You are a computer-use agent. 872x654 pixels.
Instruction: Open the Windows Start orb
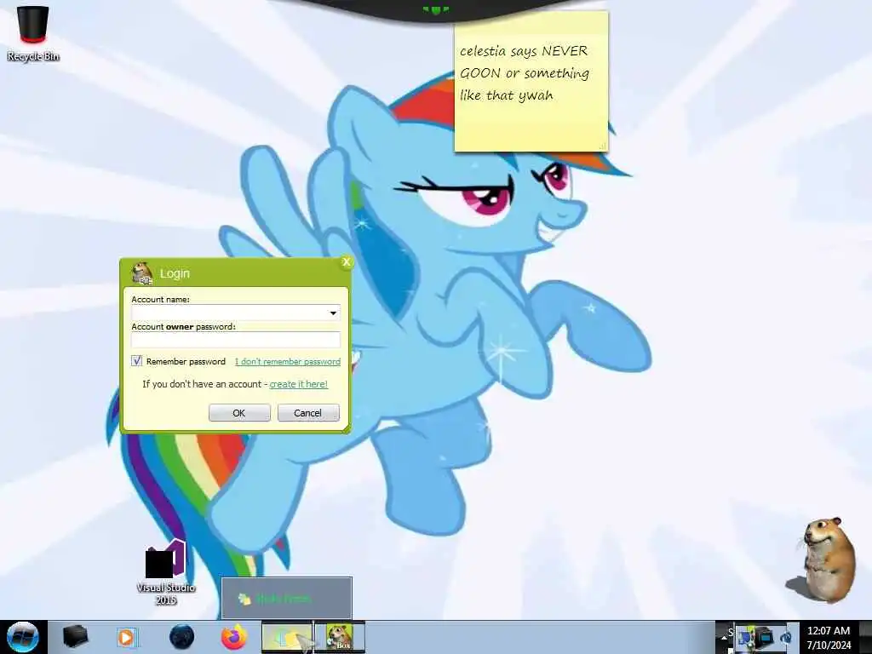(x=23, y=637)
